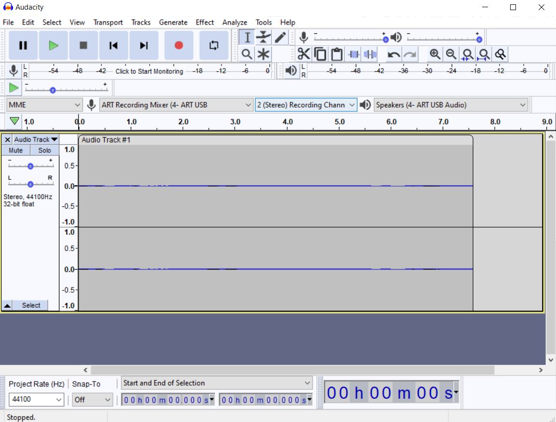
Task: Cut selection with the scissors icon
Action: point(304,54)
